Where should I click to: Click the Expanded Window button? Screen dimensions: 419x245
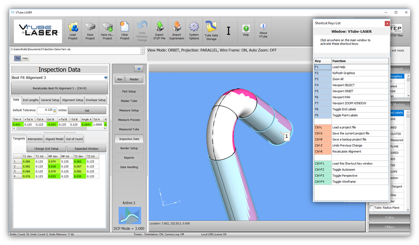click(86, 149)
